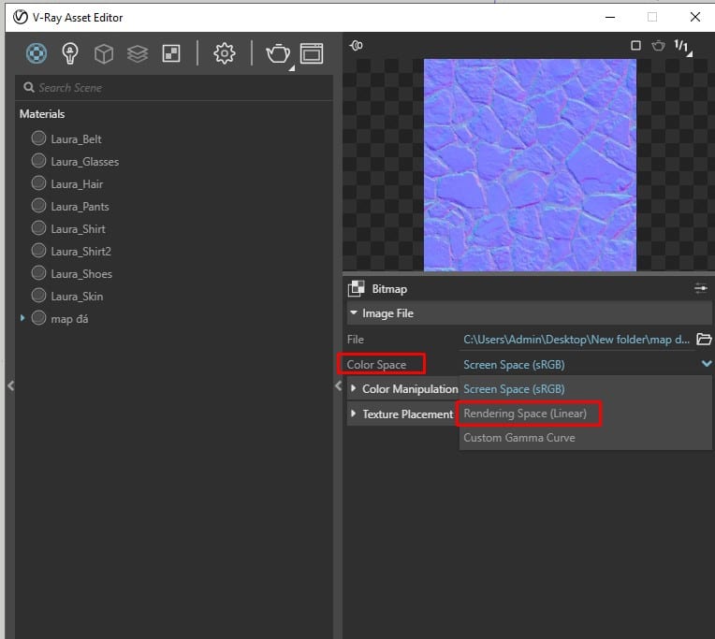Switch to the Lights category icon
This screenshot has width=715, height=639.
coord(70,54)
